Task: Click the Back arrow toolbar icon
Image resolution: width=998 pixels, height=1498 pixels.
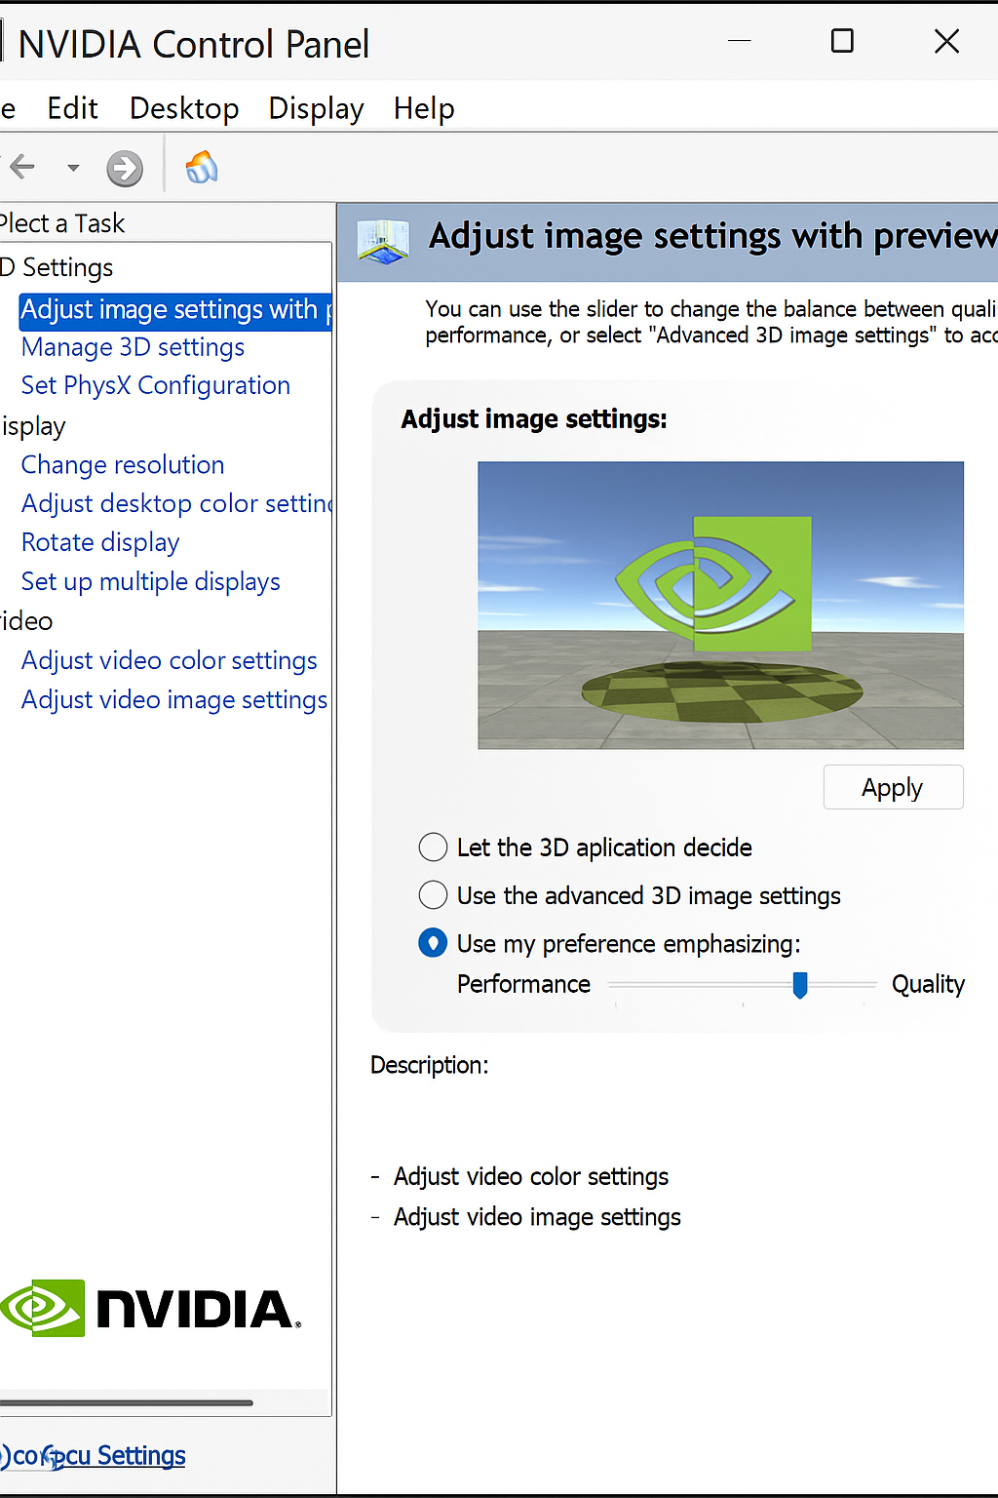Action: [x=21, y=168]
